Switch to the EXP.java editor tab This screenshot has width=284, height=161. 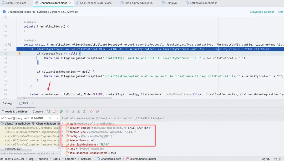(169, 3)
